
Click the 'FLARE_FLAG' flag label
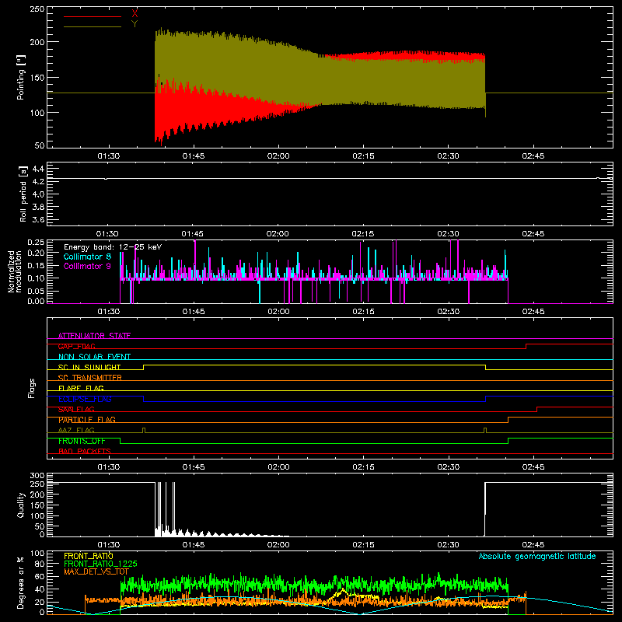click(81, 388)
